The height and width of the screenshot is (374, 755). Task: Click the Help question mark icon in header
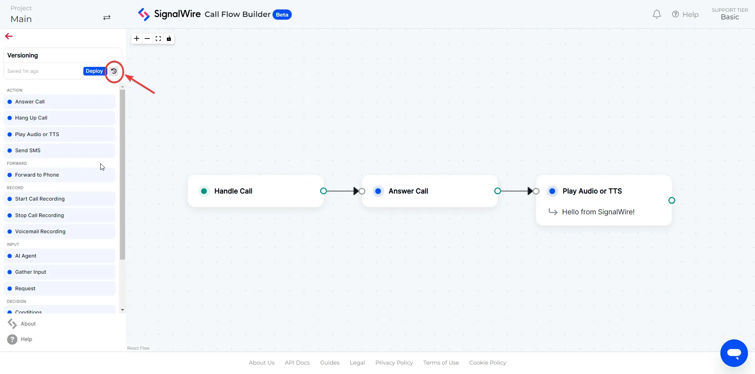pos(676,14)
